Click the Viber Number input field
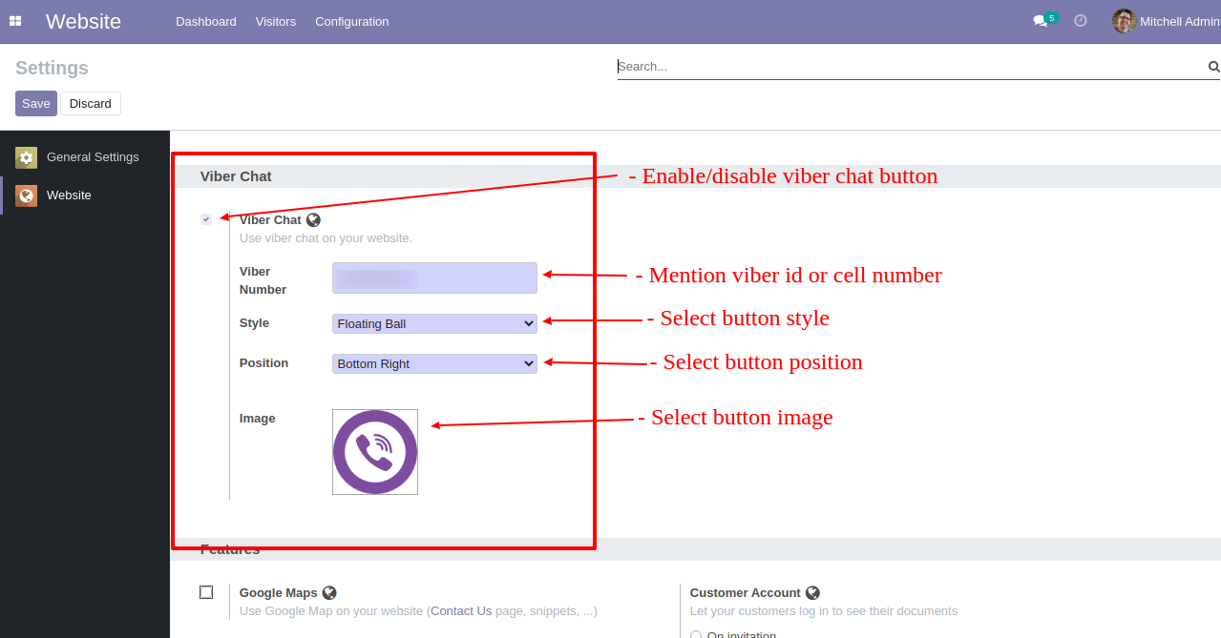The height and width of the screenshot is (638, 1221). 434,278
